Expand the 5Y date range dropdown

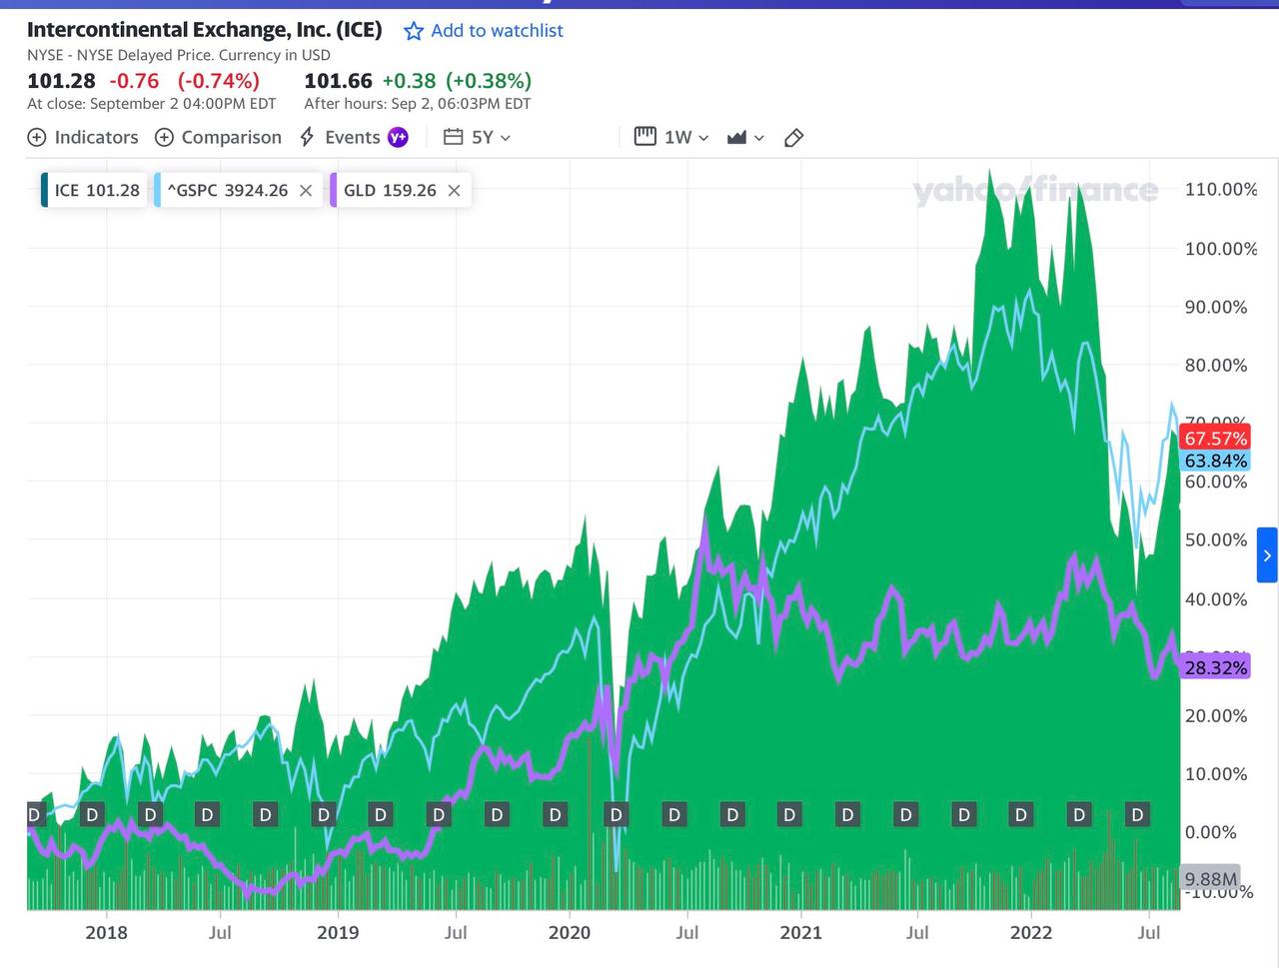(x=478, y=138)
